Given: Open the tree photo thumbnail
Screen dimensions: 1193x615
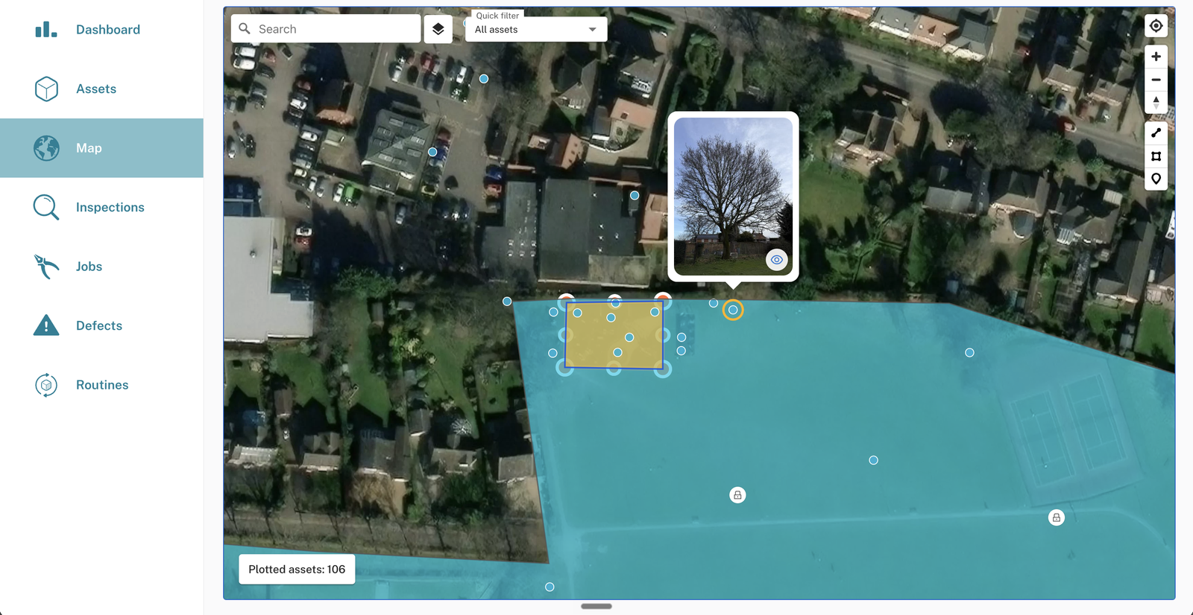Looking at the screenshot, I should tap(733, 197).
